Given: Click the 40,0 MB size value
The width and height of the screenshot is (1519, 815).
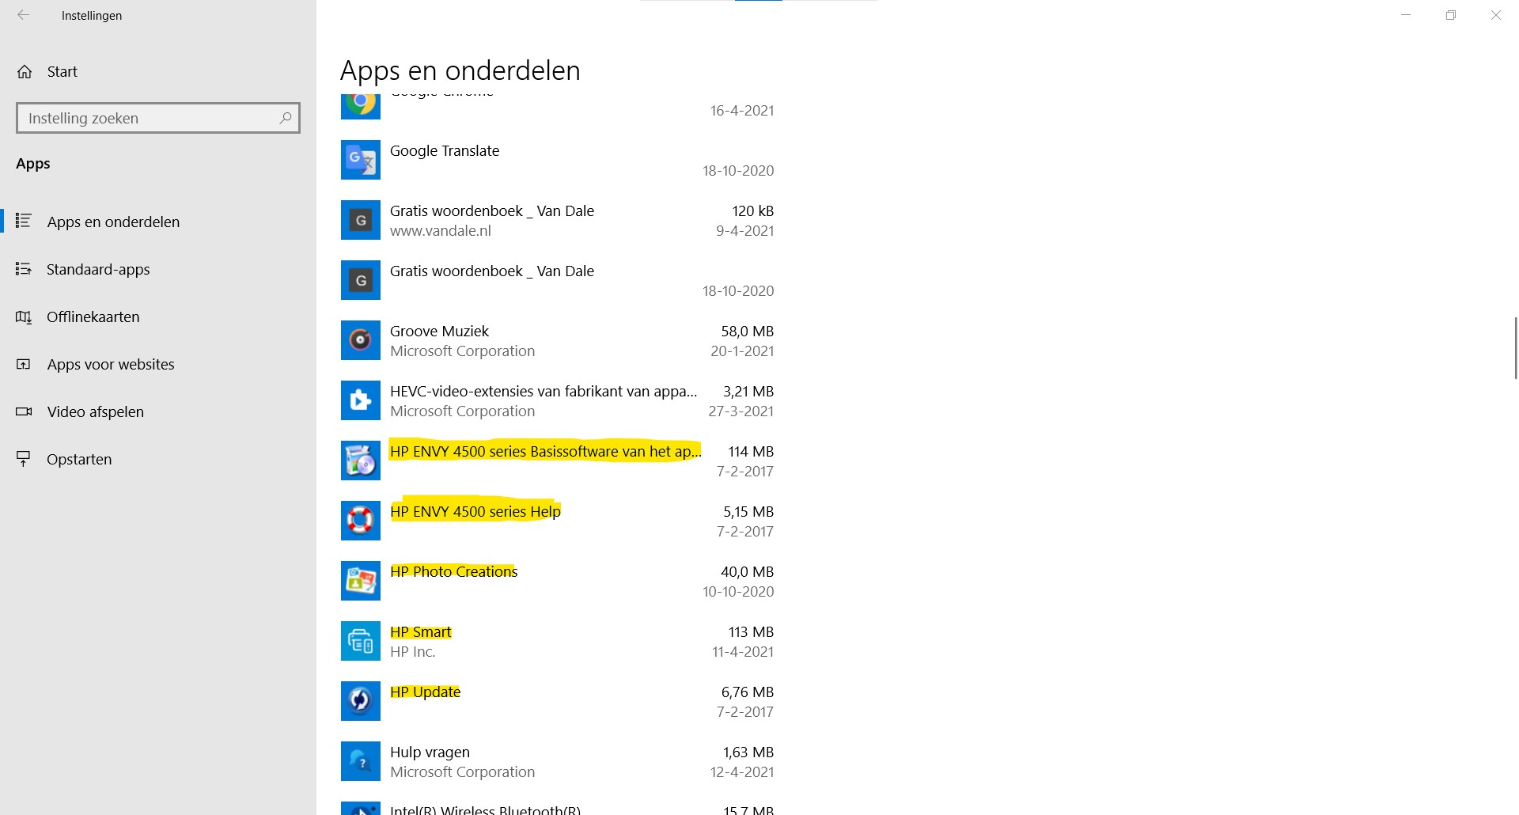Looking at the screenshot, I should click(x=747, y=572).
